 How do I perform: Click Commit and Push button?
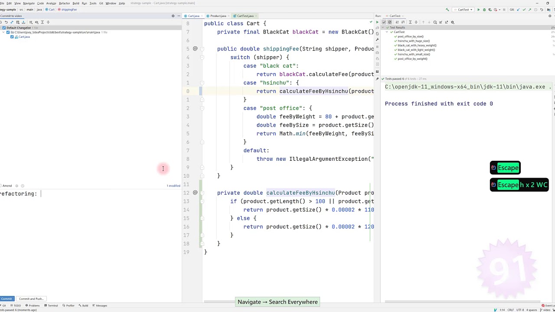[31, 299]
